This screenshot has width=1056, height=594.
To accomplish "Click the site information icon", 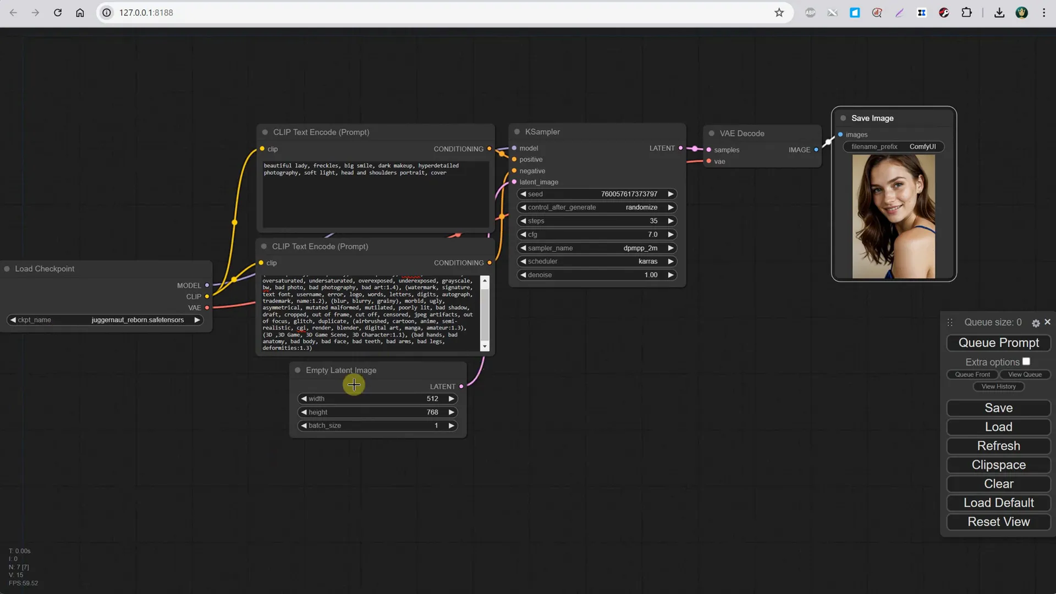I will coord(107,13).
